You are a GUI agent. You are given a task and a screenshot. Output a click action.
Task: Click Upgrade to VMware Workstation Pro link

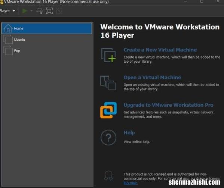click(x=169, y=105)
